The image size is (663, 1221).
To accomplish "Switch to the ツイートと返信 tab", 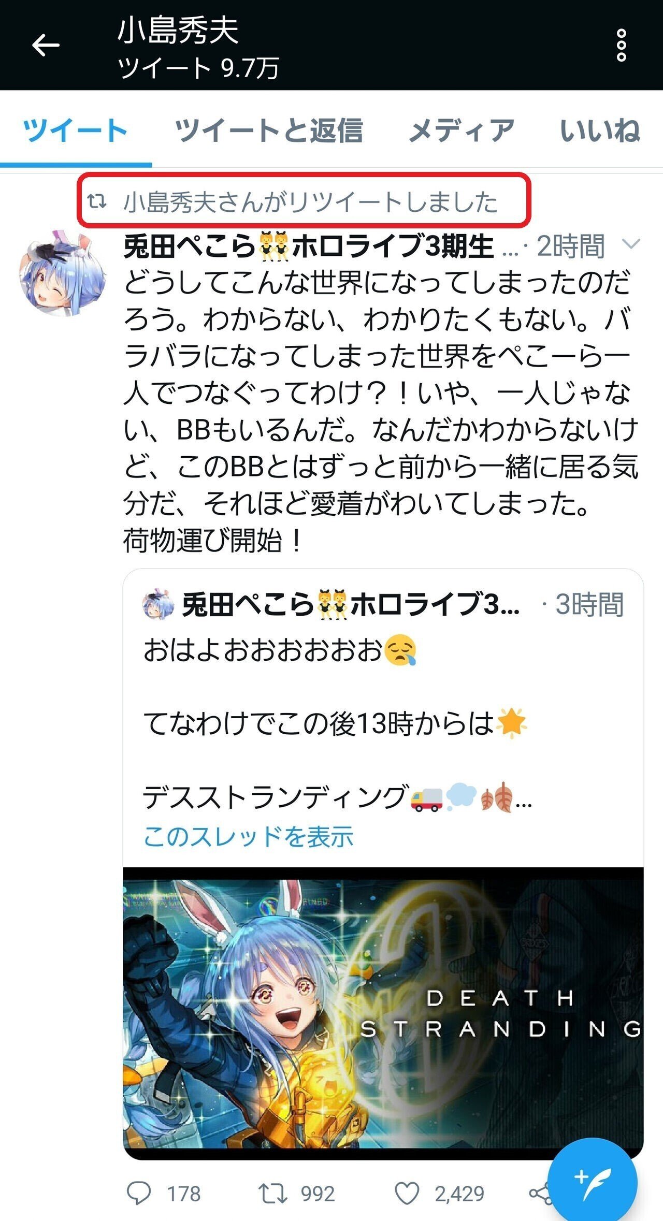I will tap(268, 129).
